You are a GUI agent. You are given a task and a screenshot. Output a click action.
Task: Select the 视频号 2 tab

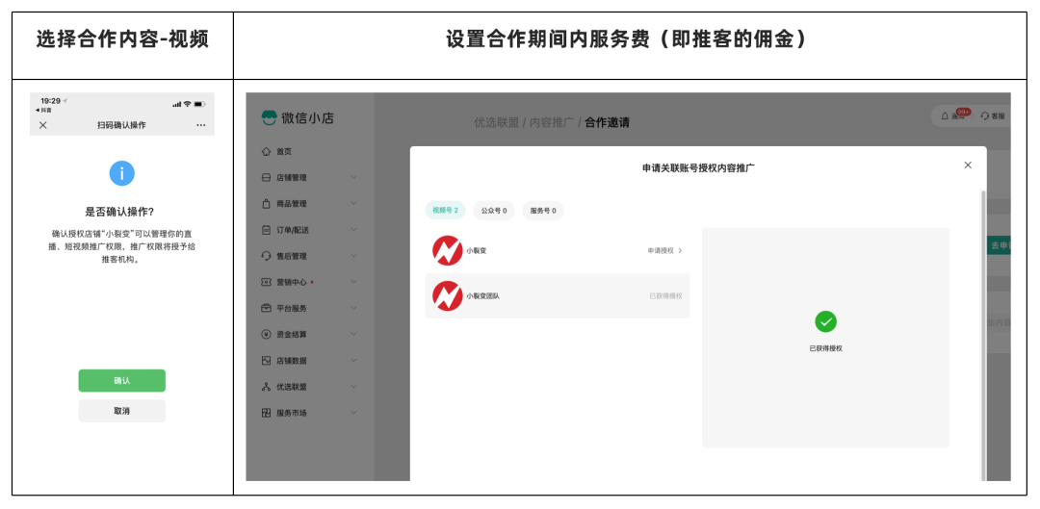(445, 211)
